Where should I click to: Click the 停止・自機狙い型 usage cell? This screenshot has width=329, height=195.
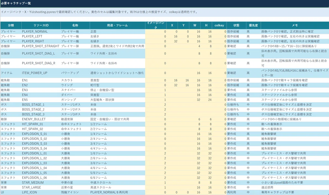tap(117, 90)
